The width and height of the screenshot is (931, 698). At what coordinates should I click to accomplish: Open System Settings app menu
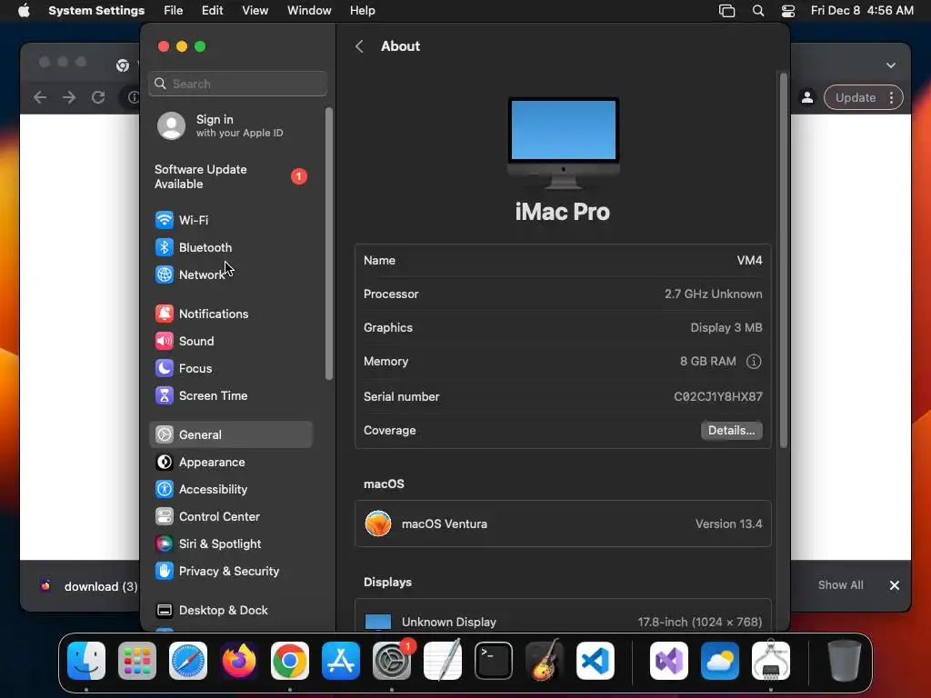click(96, 11)
